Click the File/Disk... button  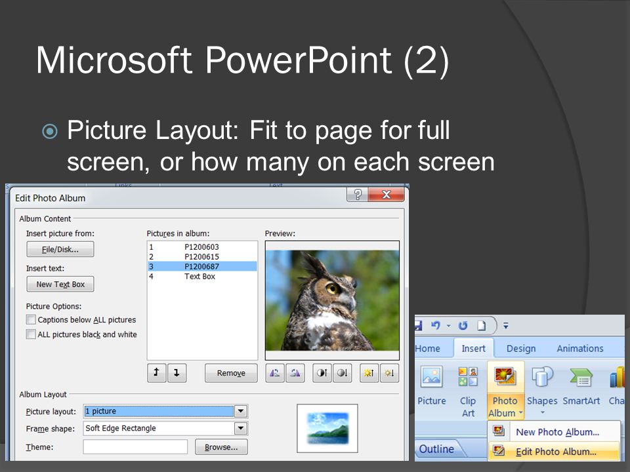(x=60, y=249)
